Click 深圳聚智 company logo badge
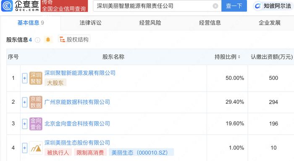Viewport: 294px width, 161px height. (x=36, y=78)
